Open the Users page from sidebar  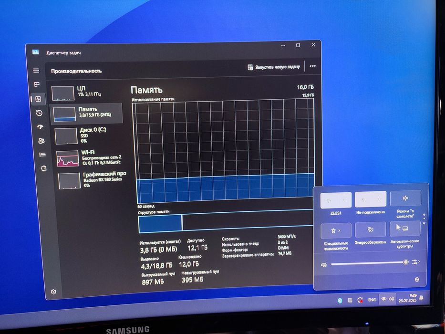click(41, 141)
